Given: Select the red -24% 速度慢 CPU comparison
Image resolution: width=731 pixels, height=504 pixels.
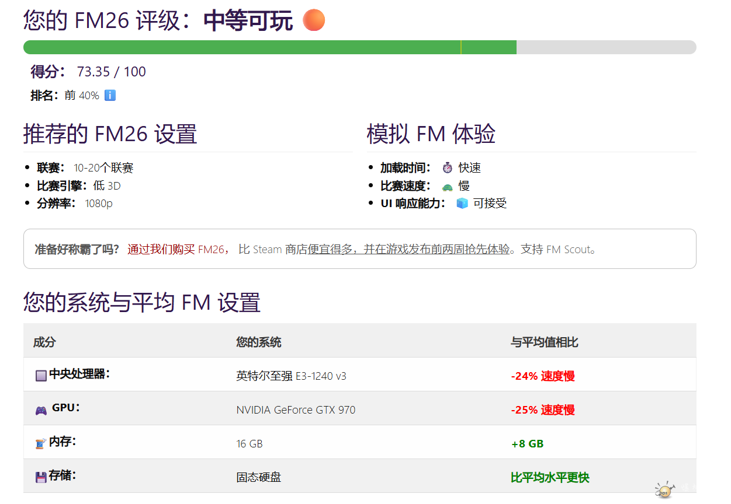Looking at the screenshot, I should (542, 376).
